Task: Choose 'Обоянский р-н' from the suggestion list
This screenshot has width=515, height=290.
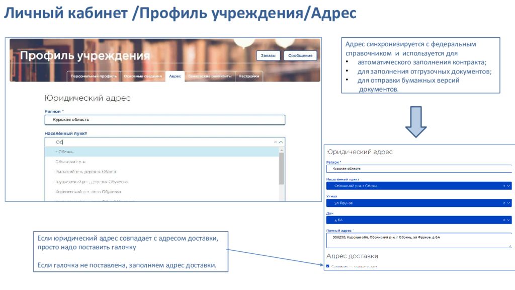Action: coord(162,162)
